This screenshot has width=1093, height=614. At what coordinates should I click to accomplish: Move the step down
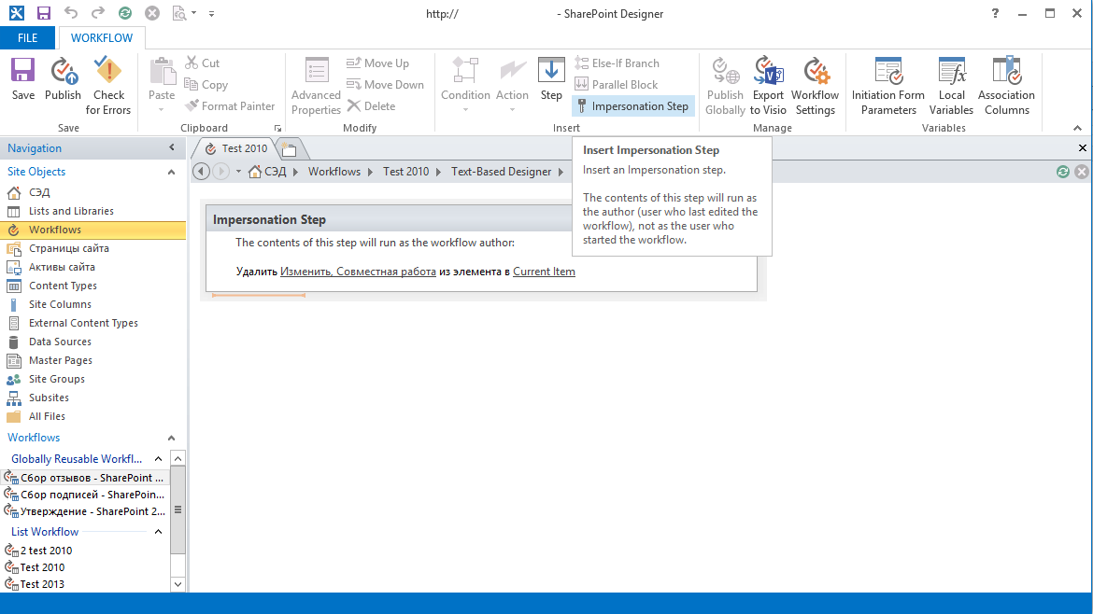coord(386,84)
